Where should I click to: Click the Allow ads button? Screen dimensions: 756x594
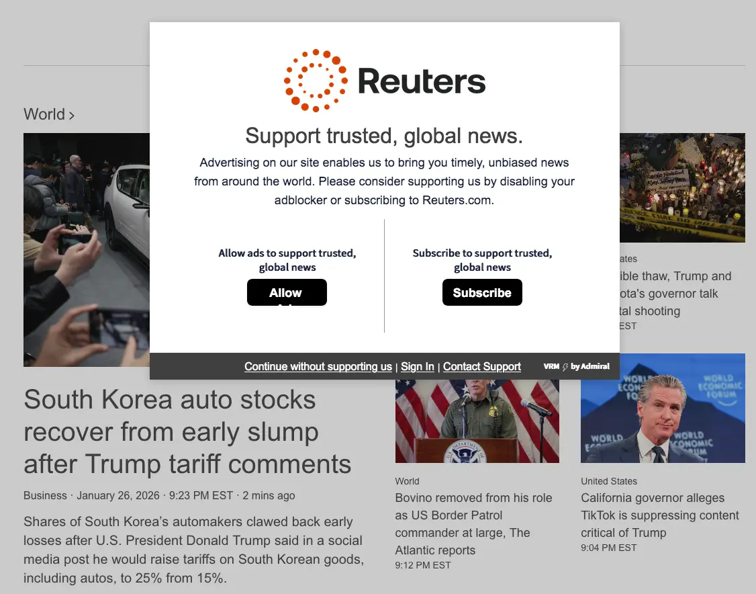(287, 292)
